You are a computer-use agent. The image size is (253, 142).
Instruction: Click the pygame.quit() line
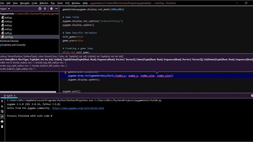[72, 91]
